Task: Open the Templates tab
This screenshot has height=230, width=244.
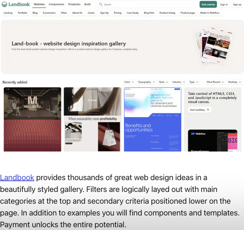Action: pyautogui.click(x=74, y=4)
